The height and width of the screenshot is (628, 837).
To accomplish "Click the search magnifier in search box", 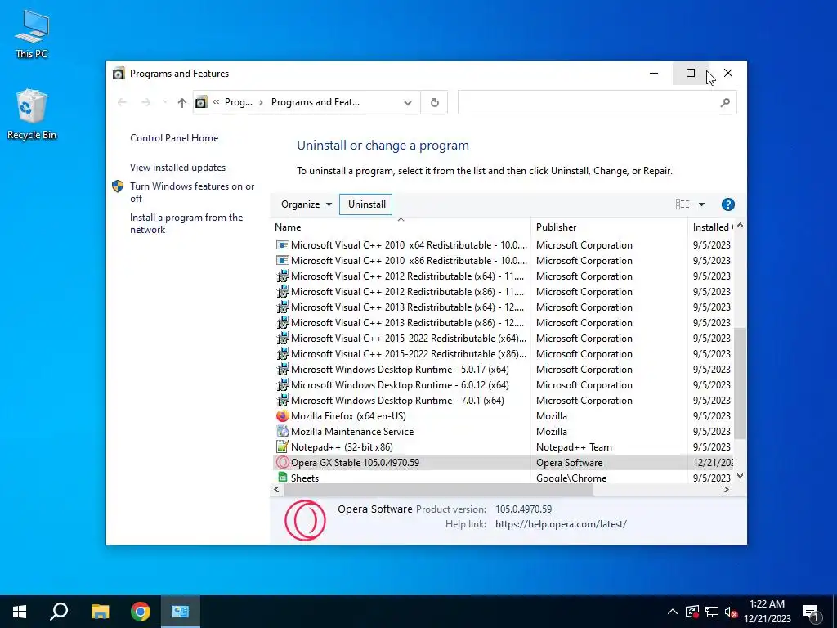I will point(725,102).
